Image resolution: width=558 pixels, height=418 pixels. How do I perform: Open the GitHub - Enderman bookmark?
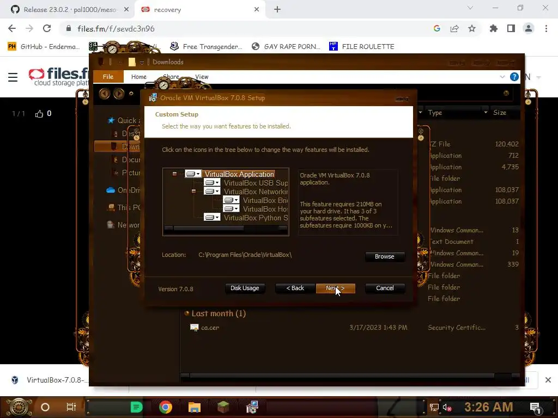click(44, 47)
